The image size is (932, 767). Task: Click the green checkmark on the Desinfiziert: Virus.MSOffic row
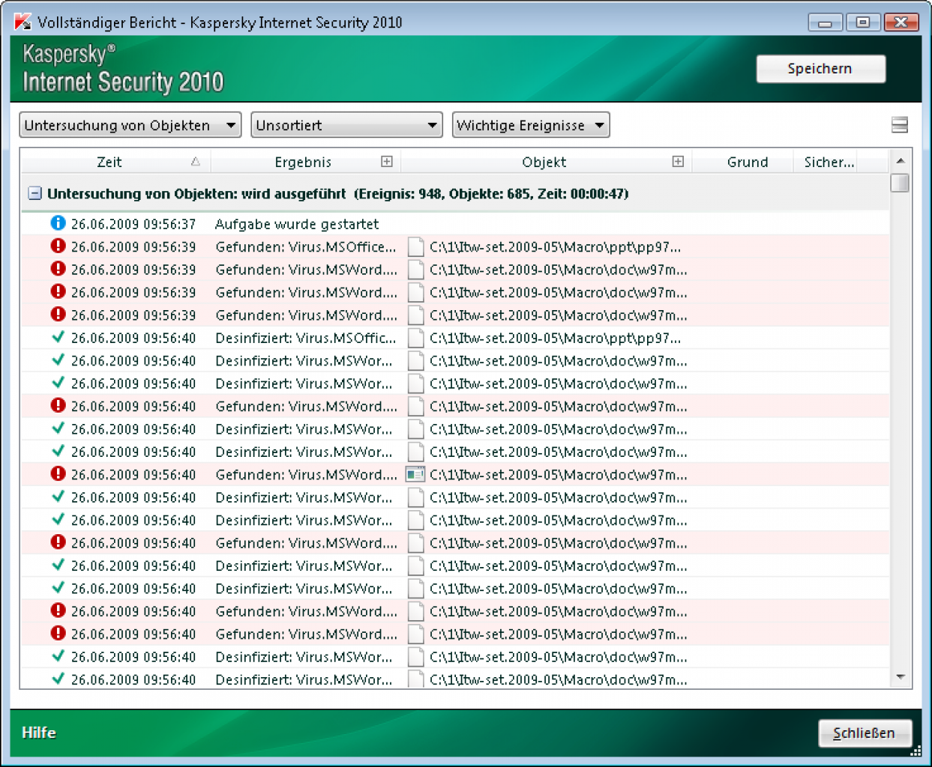click(58, 337)
